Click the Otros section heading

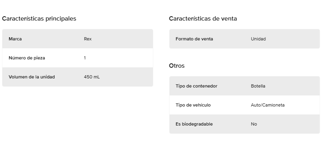(x=177, y=66)
